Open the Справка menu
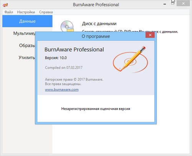Screen dimensions: 192x156 [46, 12]
